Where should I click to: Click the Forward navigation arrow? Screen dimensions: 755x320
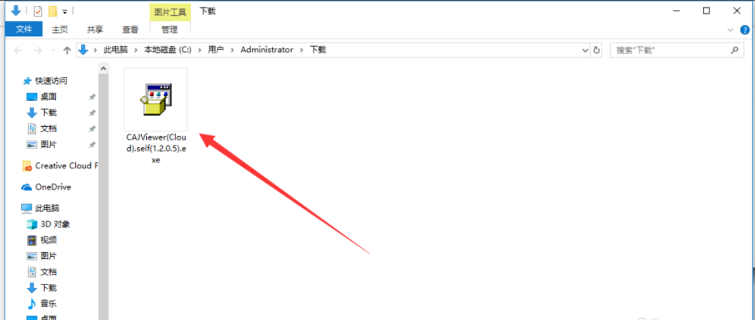(37, 51)
